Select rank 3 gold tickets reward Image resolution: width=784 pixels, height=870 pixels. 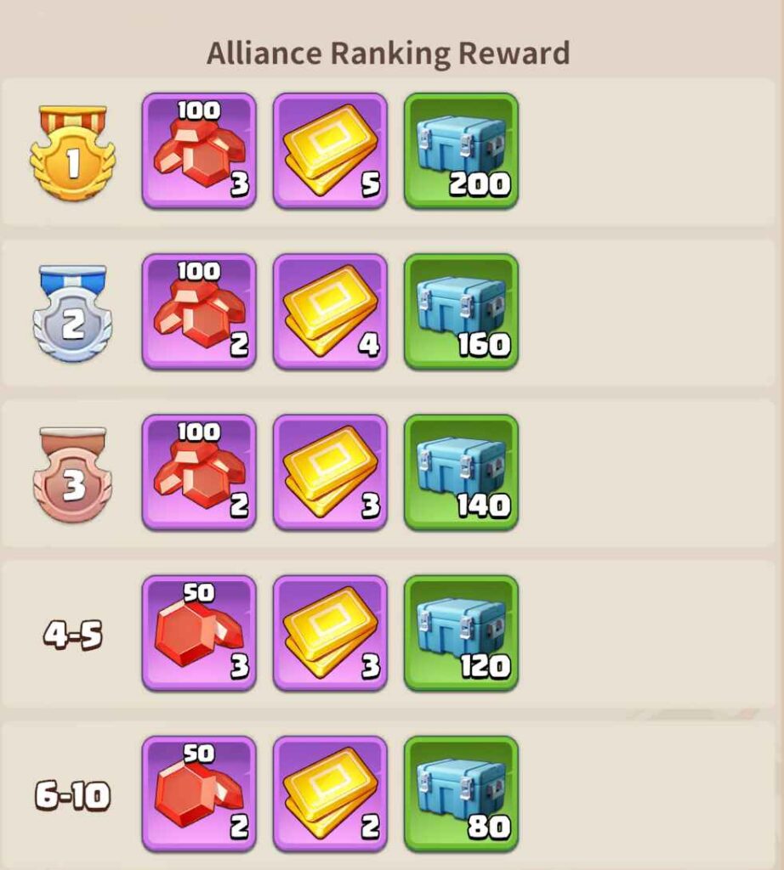331,472
